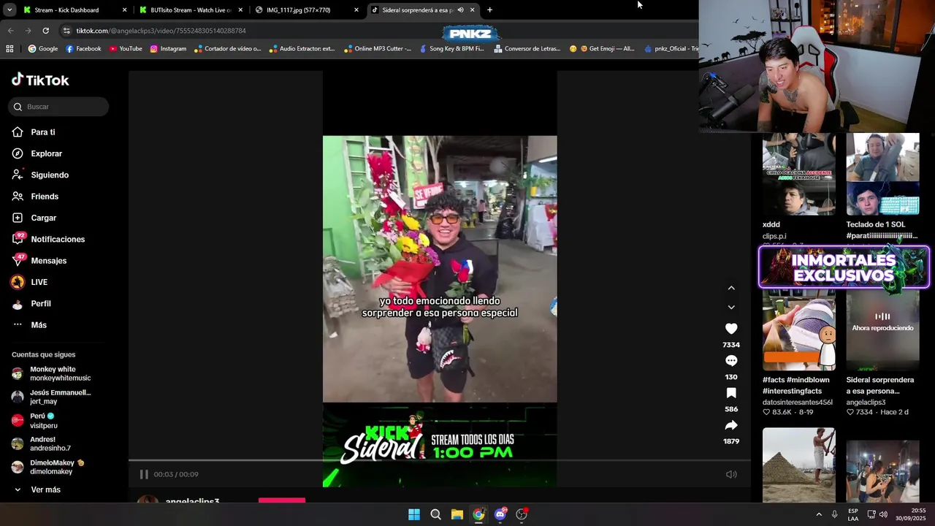935x526 pixels.
Task: Open Jesús Emmanuel jert_may account
Action: 51,397
